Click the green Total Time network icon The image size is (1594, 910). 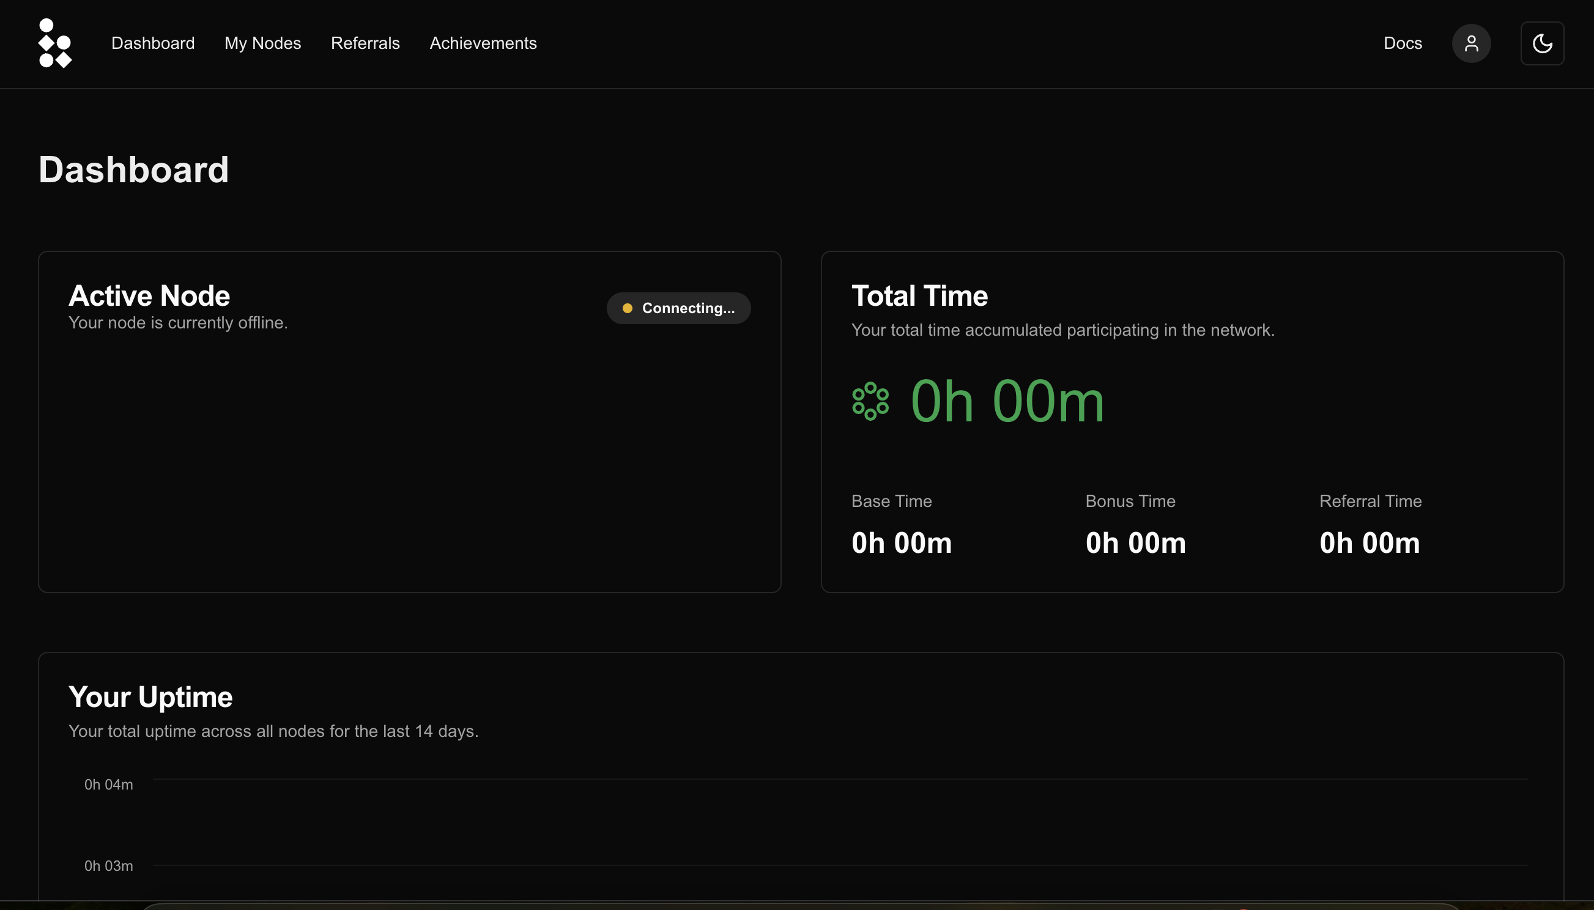[870, 401]
